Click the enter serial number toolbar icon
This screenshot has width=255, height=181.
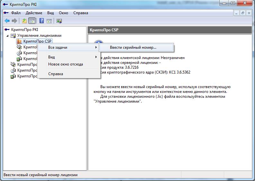tap(59, 21)
